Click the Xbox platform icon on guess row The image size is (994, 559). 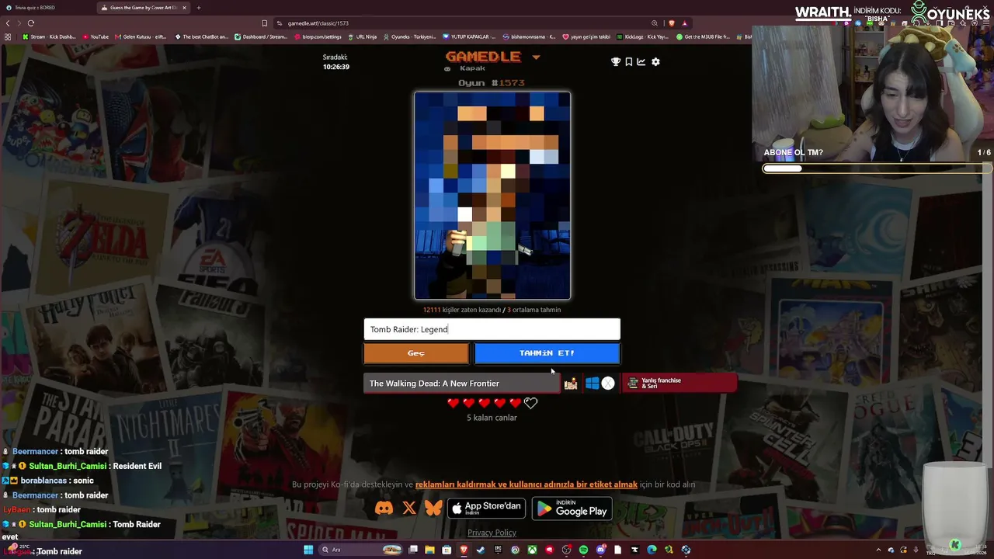coord(608,384)
